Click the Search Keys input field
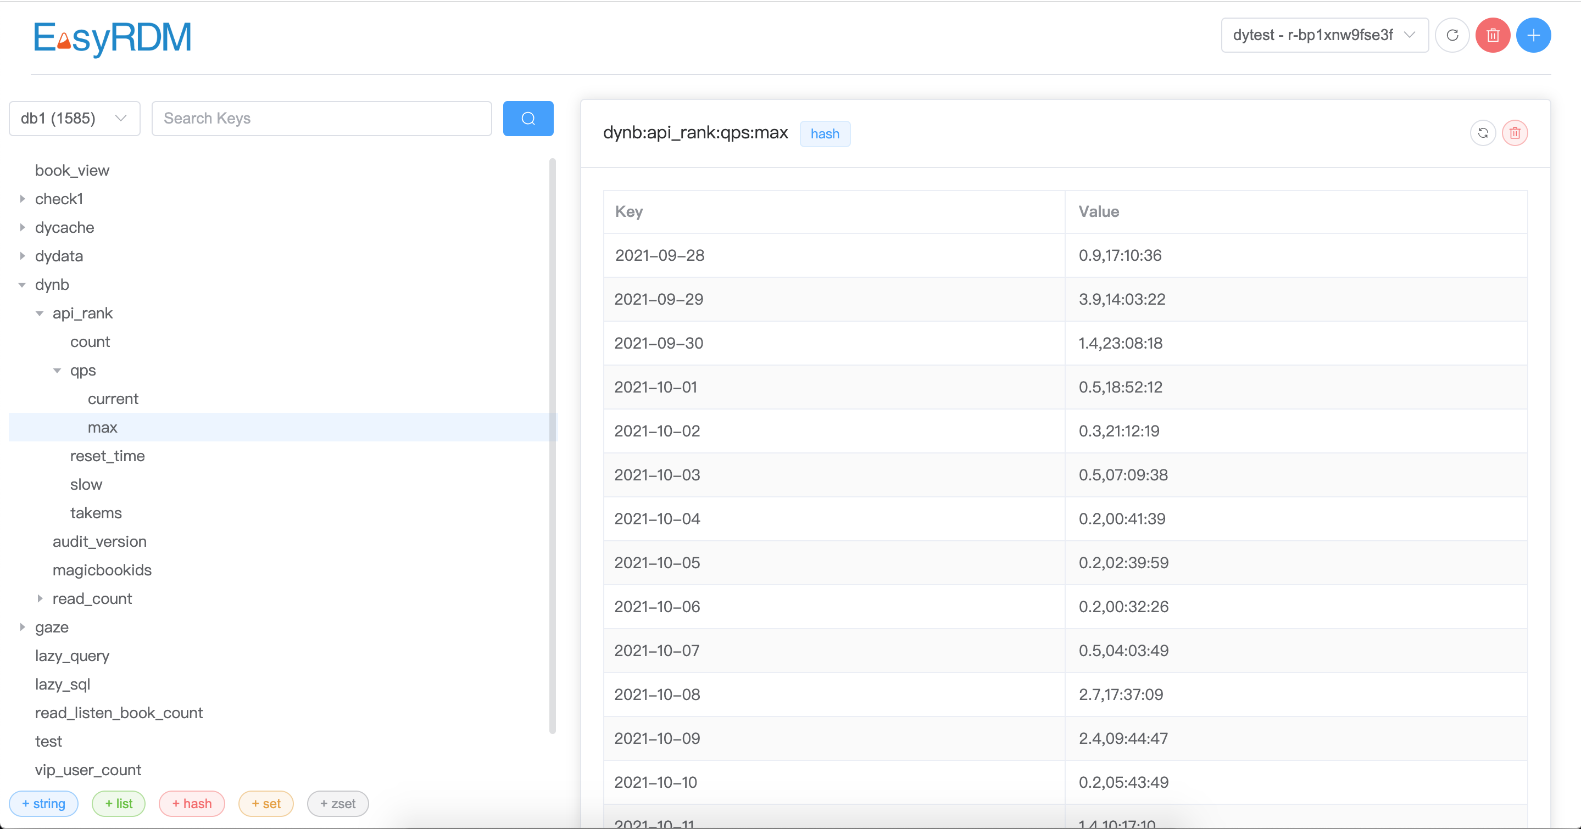1581x829 pixels. [x=321, y=117]
